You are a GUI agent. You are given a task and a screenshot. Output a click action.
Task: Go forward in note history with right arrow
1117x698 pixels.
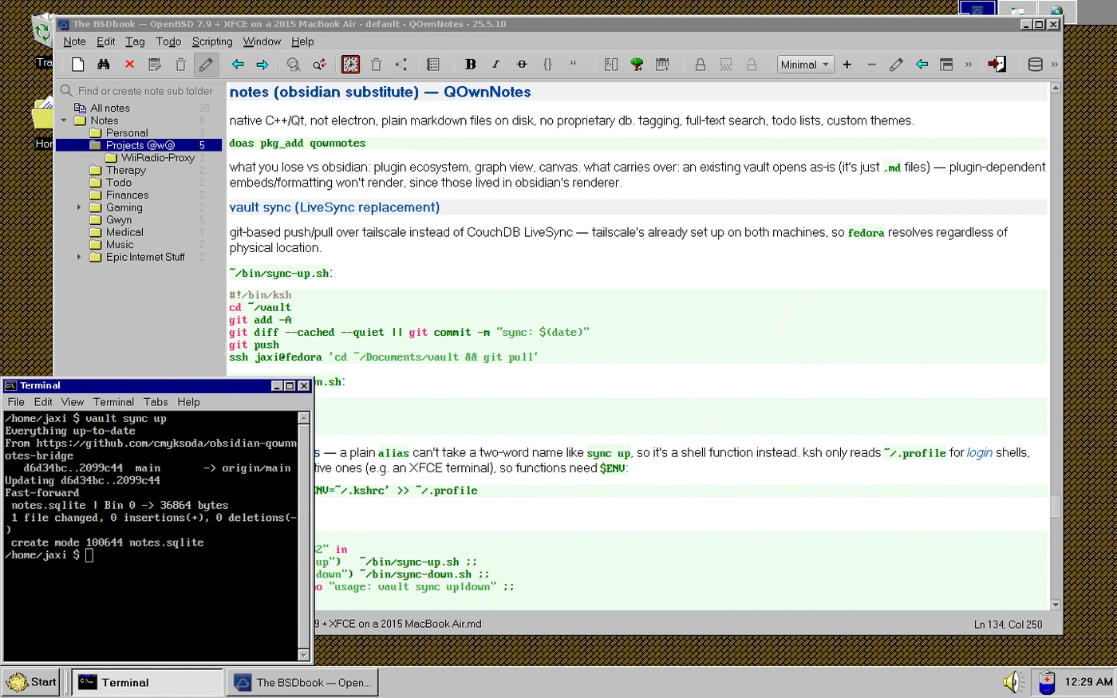tap(262, 65)
